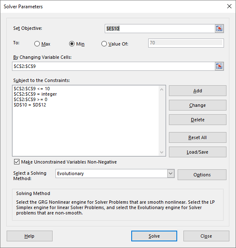This screenshot has width=236, height=248.
Task: Choose the Value Of radio option
Action: (104, 44)
